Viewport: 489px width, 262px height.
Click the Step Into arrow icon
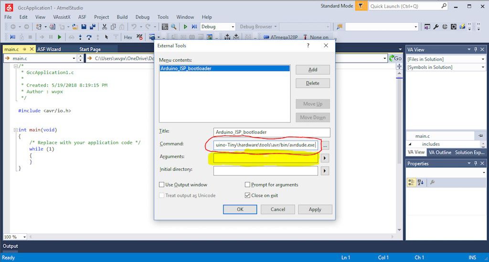coord(80,37)
